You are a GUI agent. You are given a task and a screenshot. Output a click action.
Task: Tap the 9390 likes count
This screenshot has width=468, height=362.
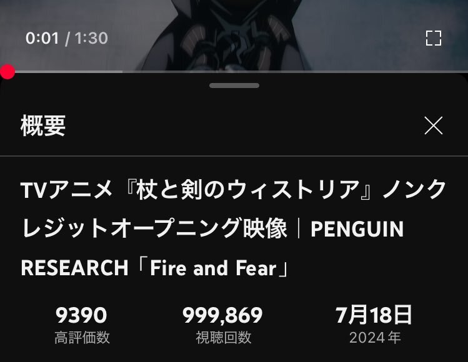tap(81, 315)
